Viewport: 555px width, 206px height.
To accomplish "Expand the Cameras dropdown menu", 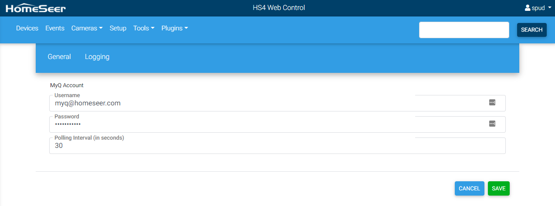I will (x=87, y=28).
